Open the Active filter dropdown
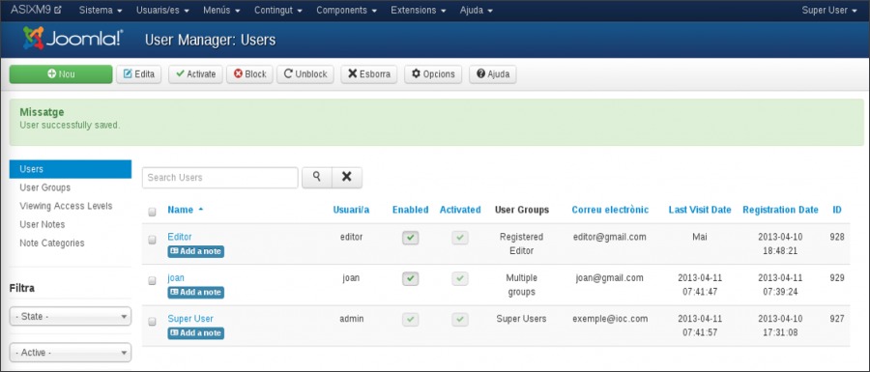 tap(71, 353)
